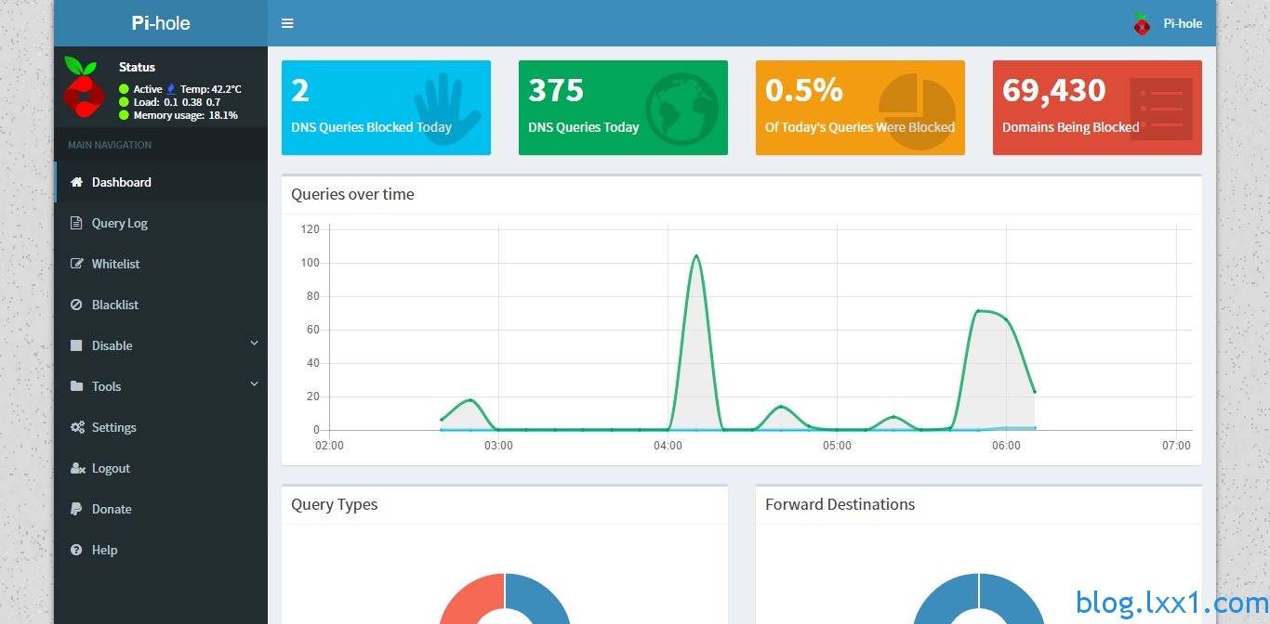Viewport: 1270px width, 624px height.
Task: Click the Query Log file icon
Action: pyautogui.click(x=76, y=223)
